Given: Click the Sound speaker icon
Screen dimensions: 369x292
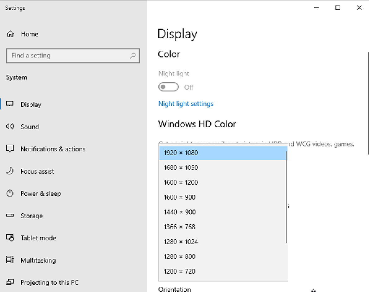Looking at the screenshot, I should 10,126.
